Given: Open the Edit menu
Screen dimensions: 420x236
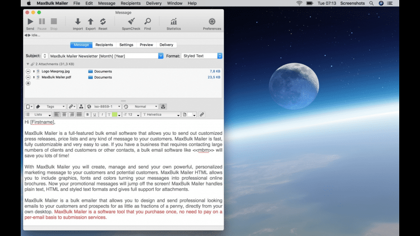Looking at the screenshot, I should 89,3.
